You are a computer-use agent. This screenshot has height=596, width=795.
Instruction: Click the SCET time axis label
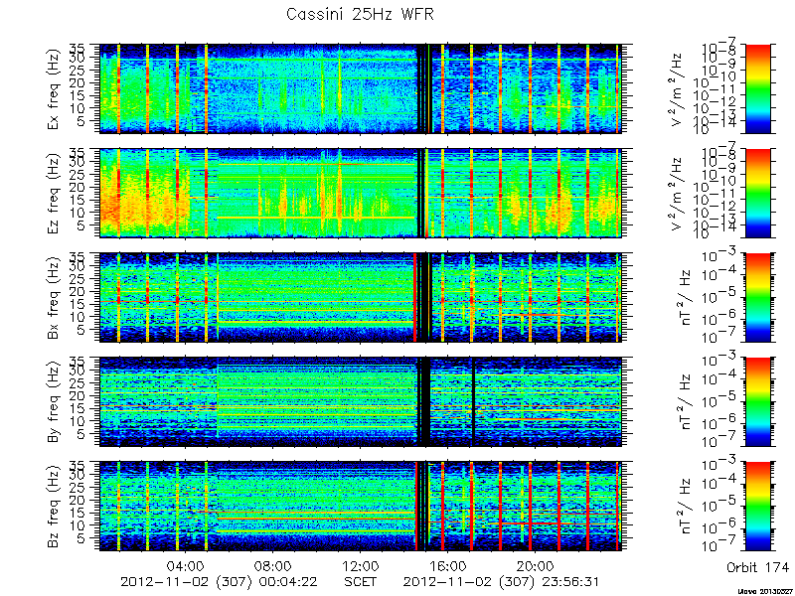[x=360, y=581]
